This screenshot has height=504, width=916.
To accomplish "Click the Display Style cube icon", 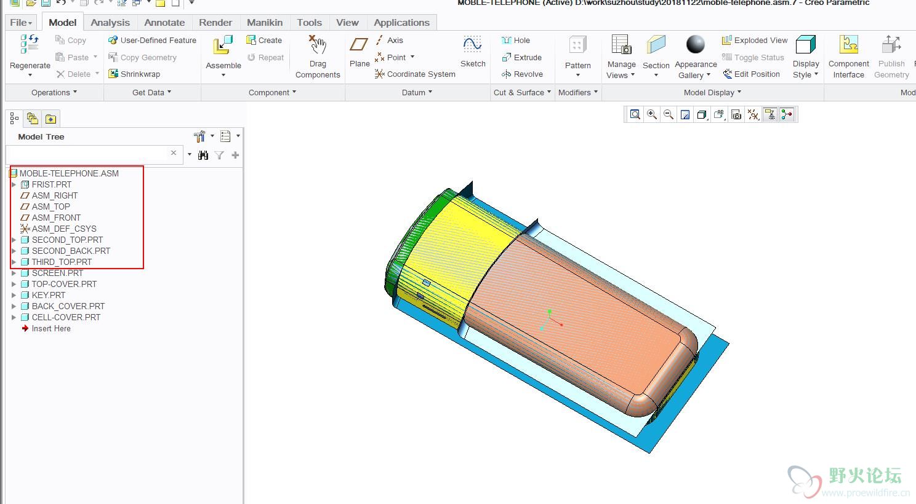I will point(806,45).
